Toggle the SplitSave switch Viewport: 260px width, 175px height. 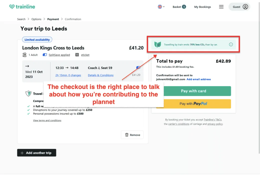pyautogui.click(x=45, y=55)
